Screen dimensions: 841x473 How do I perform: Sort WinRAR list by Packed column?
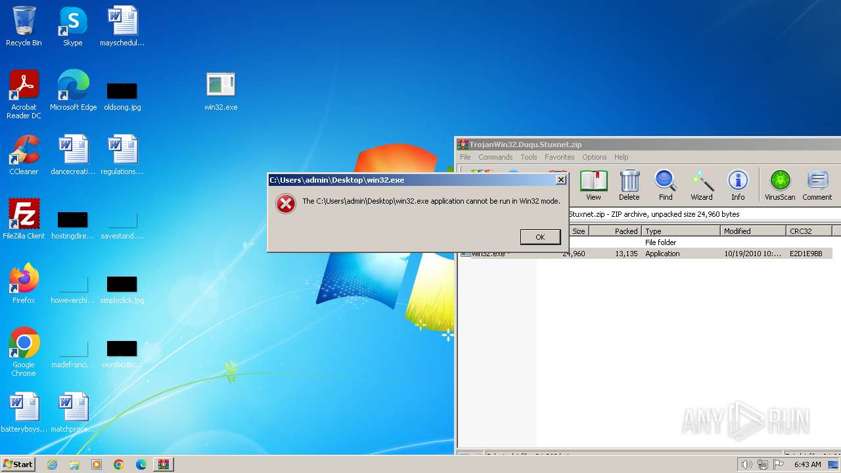614,231
